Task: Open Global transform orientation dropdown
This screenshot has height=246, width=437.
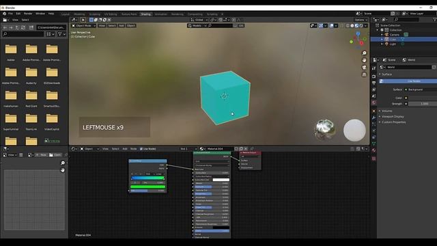Action: point(199,20)
